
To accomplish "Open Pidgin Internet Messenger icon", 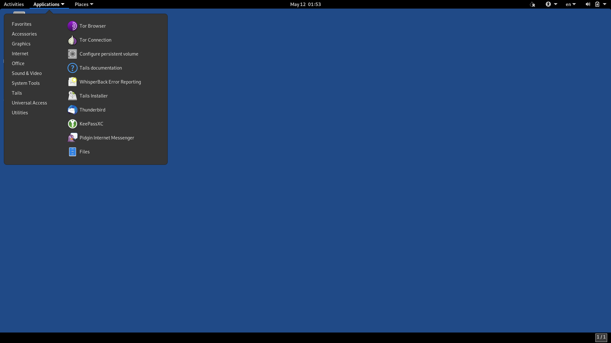I will 73,138.
